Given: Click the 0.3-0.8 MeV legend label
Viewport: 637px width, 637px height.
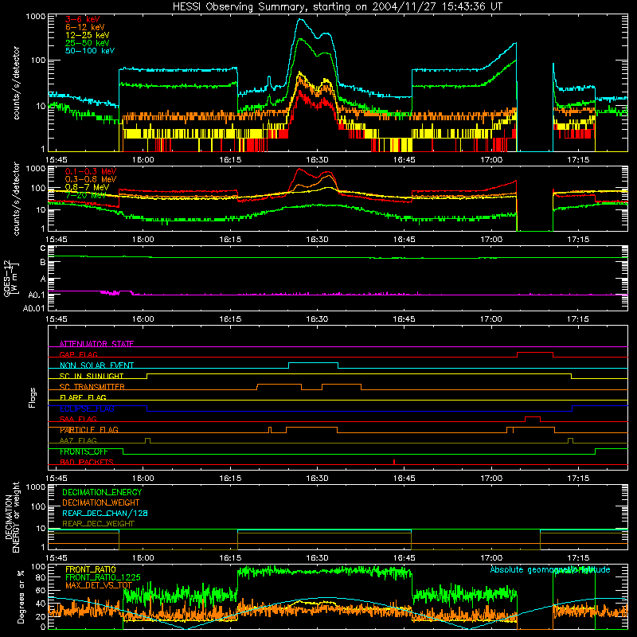Looking at the screenshot, I should [91, 179].
